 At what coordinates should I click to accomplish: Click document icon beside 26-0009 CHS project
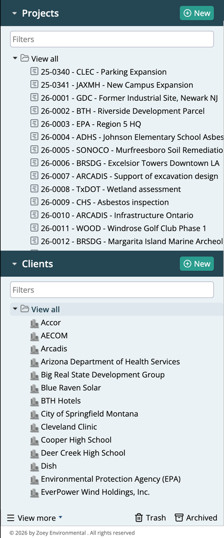coord(34,202)
